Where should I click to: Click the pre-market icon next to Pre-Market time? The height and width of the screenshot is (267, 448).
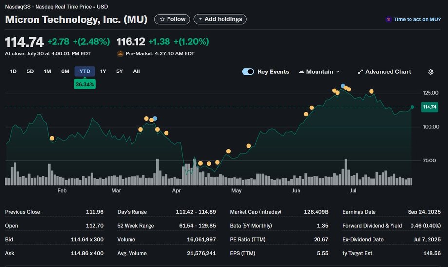120,53
